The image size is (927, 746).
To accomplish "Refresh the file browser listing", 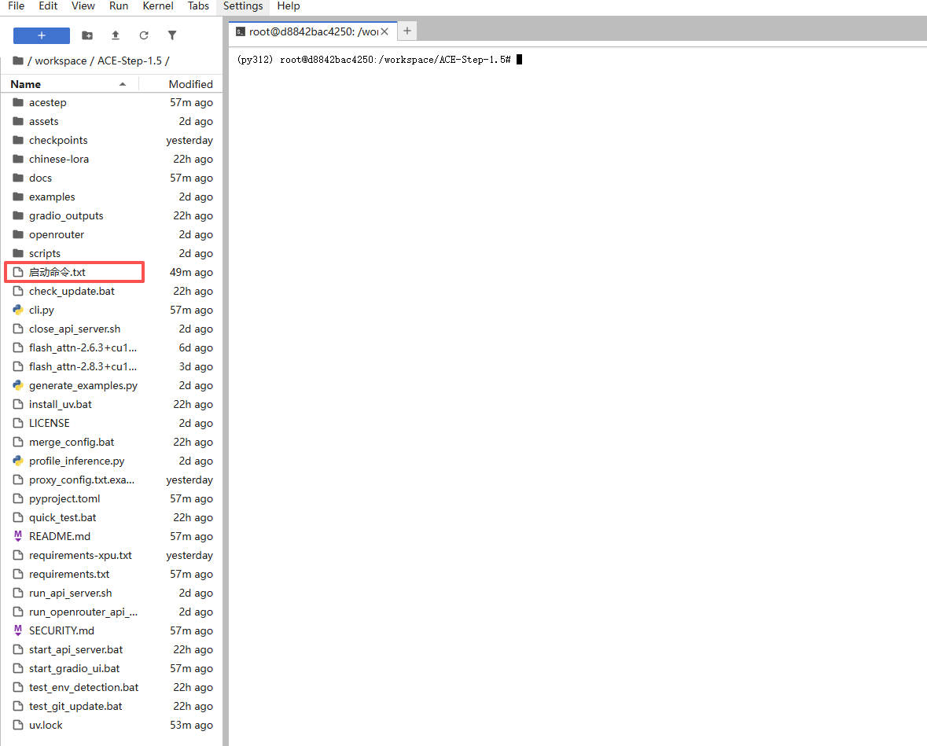I will click(144, 35).
